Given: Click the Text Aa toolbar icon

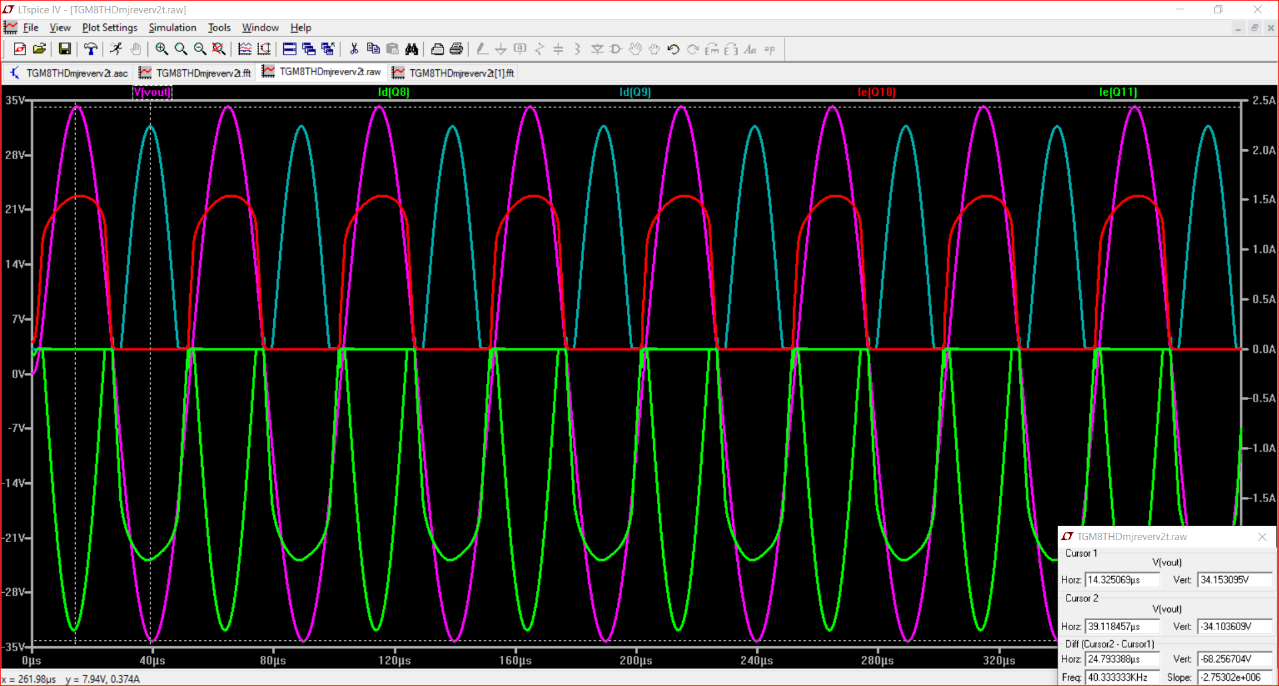Looking at the screenshot, I should point(750,49).
